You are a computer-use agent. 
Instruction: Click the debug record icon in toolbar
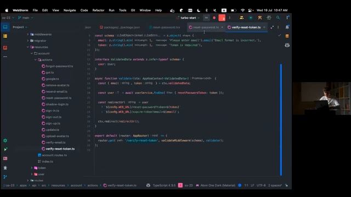pos(214,18)
